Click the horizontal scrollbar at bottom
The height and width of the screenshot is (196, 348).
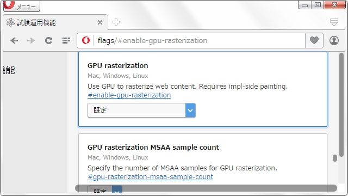(206, 188)
